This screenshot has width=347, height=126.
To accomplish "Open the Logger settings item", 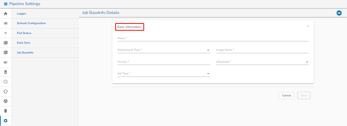I will [22, 14].
